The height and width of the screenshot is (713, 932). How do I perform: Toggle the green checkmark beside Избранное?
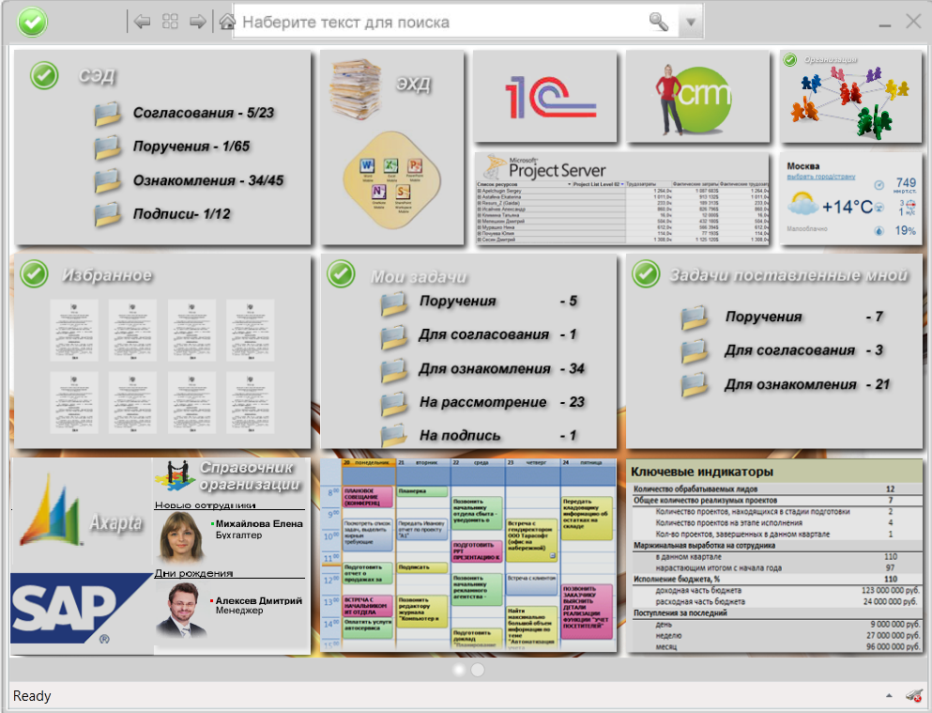point(35,273)
